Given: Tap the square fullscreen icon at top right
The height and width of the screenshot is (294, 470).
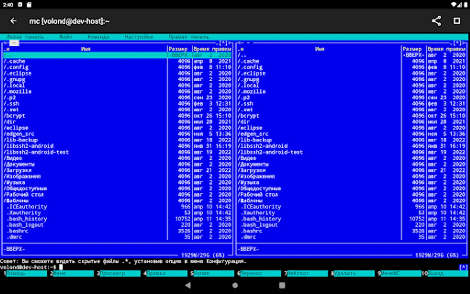Looking at the screenshot, I should click(457, 21).
